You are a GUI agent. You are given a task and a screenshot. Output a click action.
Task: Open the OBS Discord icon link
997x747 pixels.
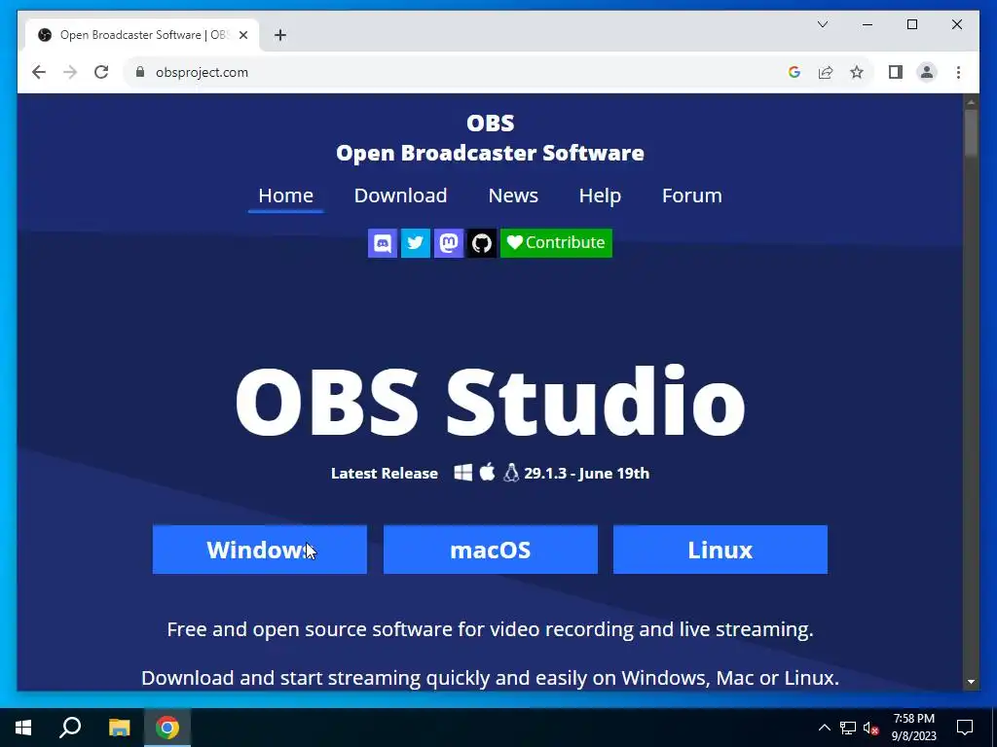click(x=382, y=242)
